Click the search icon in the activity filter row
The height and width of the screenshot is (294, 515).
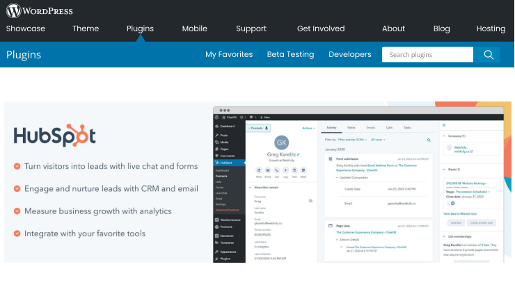(429, 140)
